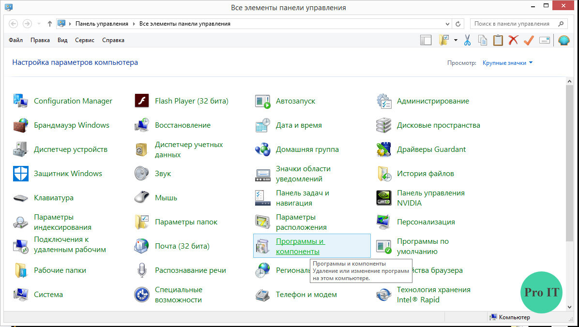Open the Файл menu
This screenshot has height=327, width=579.
[15, 40]
